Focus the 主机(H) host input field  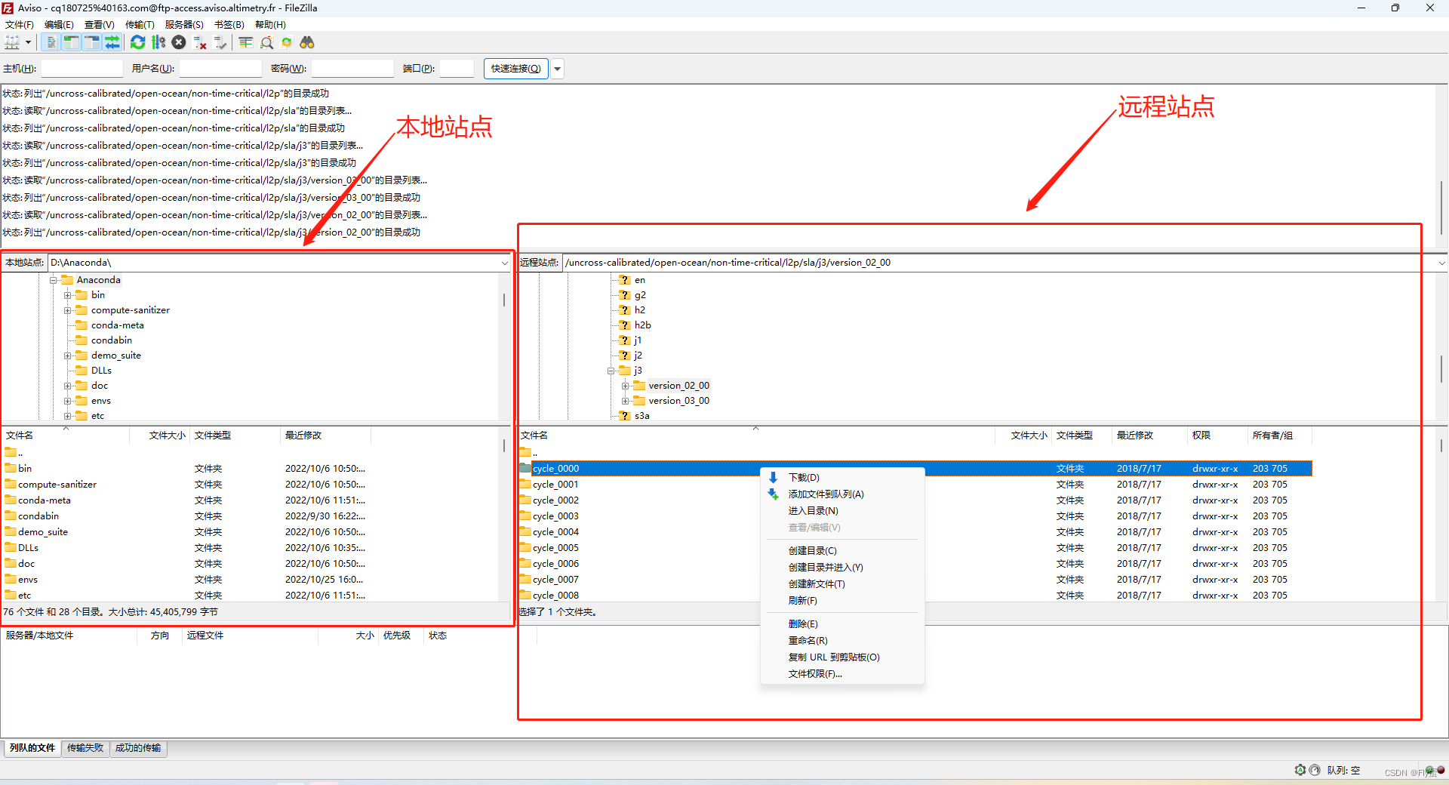82,69
